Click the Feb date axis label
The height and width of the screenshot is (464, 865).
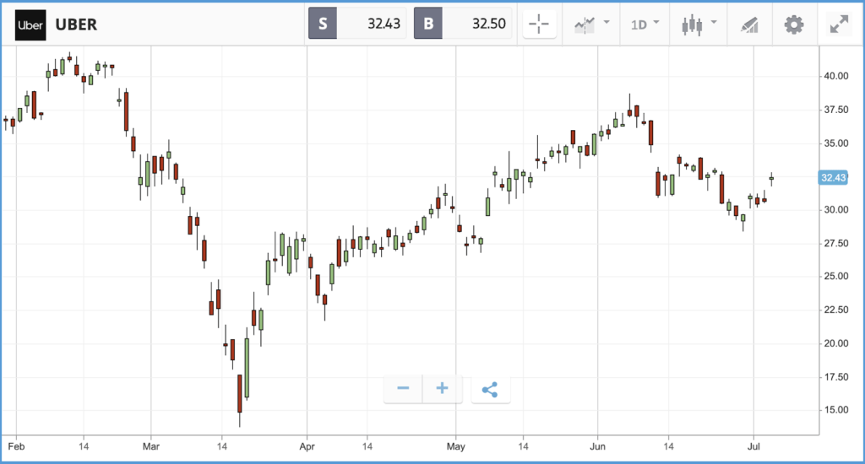pyautogui.click(x=17, y=446)
